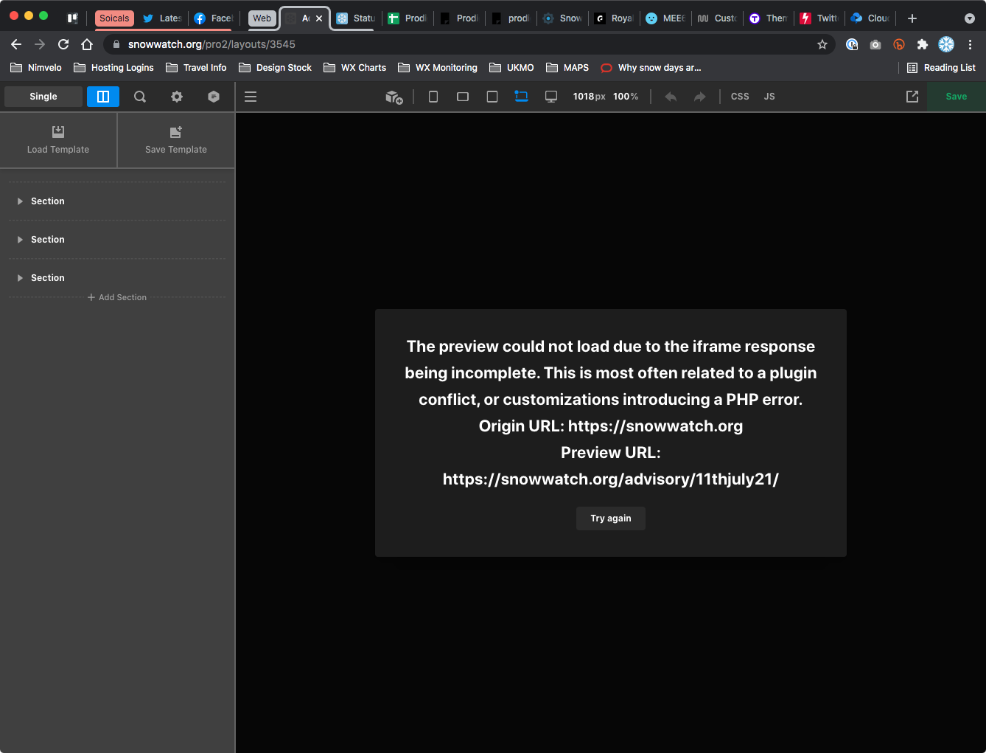Screen dimensions: 986x753
Task: Click the undo arrow icon
Action: click(671, 97)
